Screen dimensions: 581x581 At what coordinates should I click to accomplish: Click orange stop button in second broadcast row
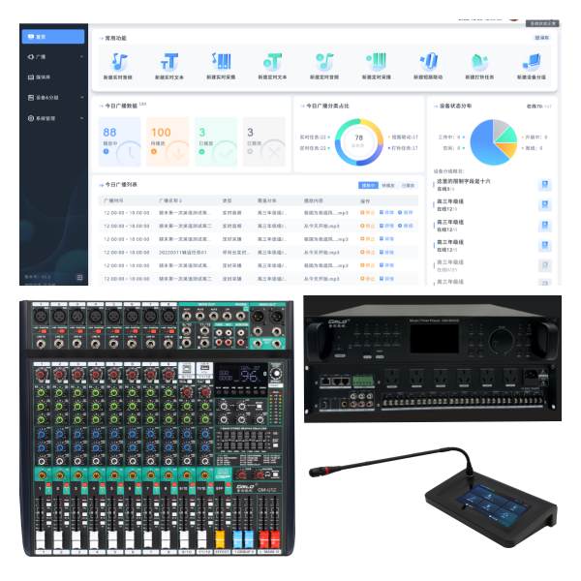click(368, 226)
